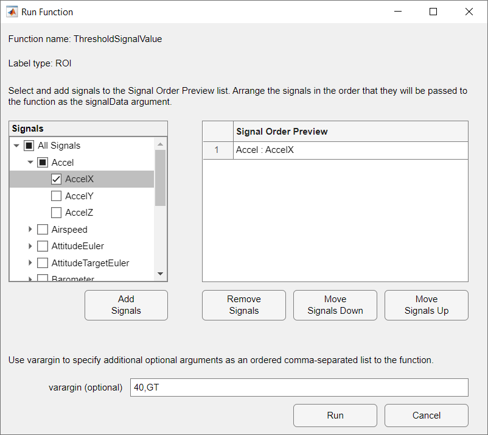
Task: Click the Add Signals button
Action: click(x=126, y=305)
